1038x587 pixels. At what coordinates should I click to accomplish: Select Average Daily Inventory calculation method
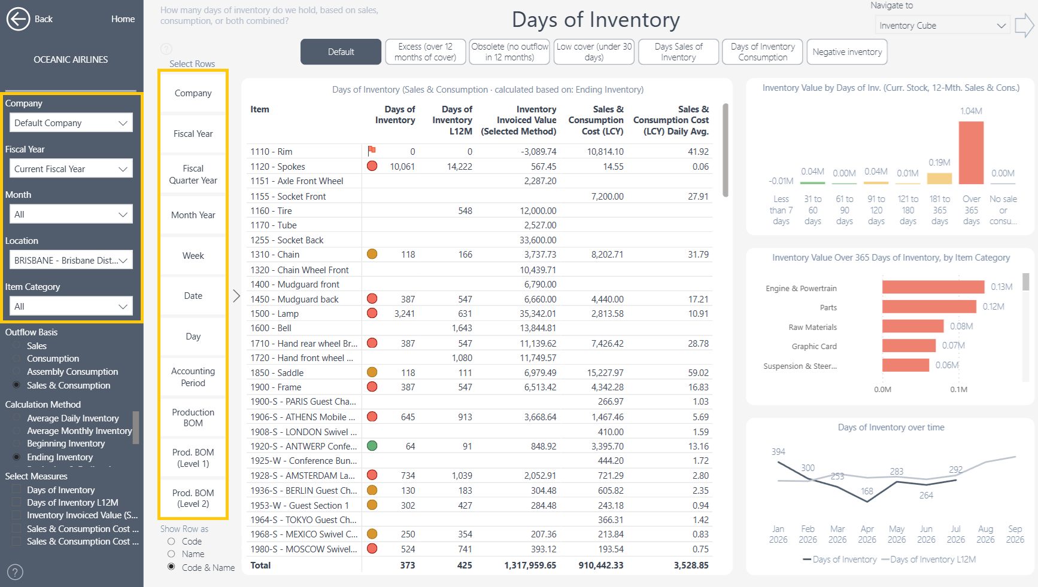click(17, 418)
